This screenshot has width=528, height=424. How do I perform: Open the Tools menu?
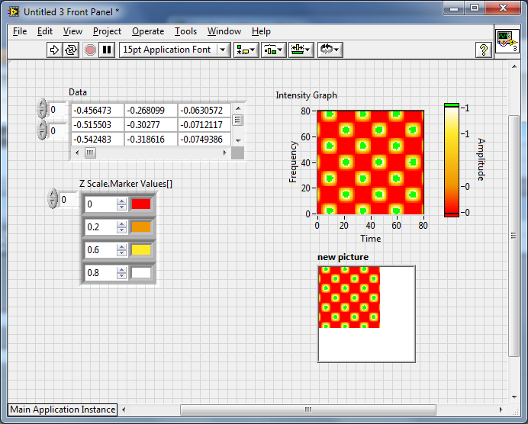tap(186, 31)
